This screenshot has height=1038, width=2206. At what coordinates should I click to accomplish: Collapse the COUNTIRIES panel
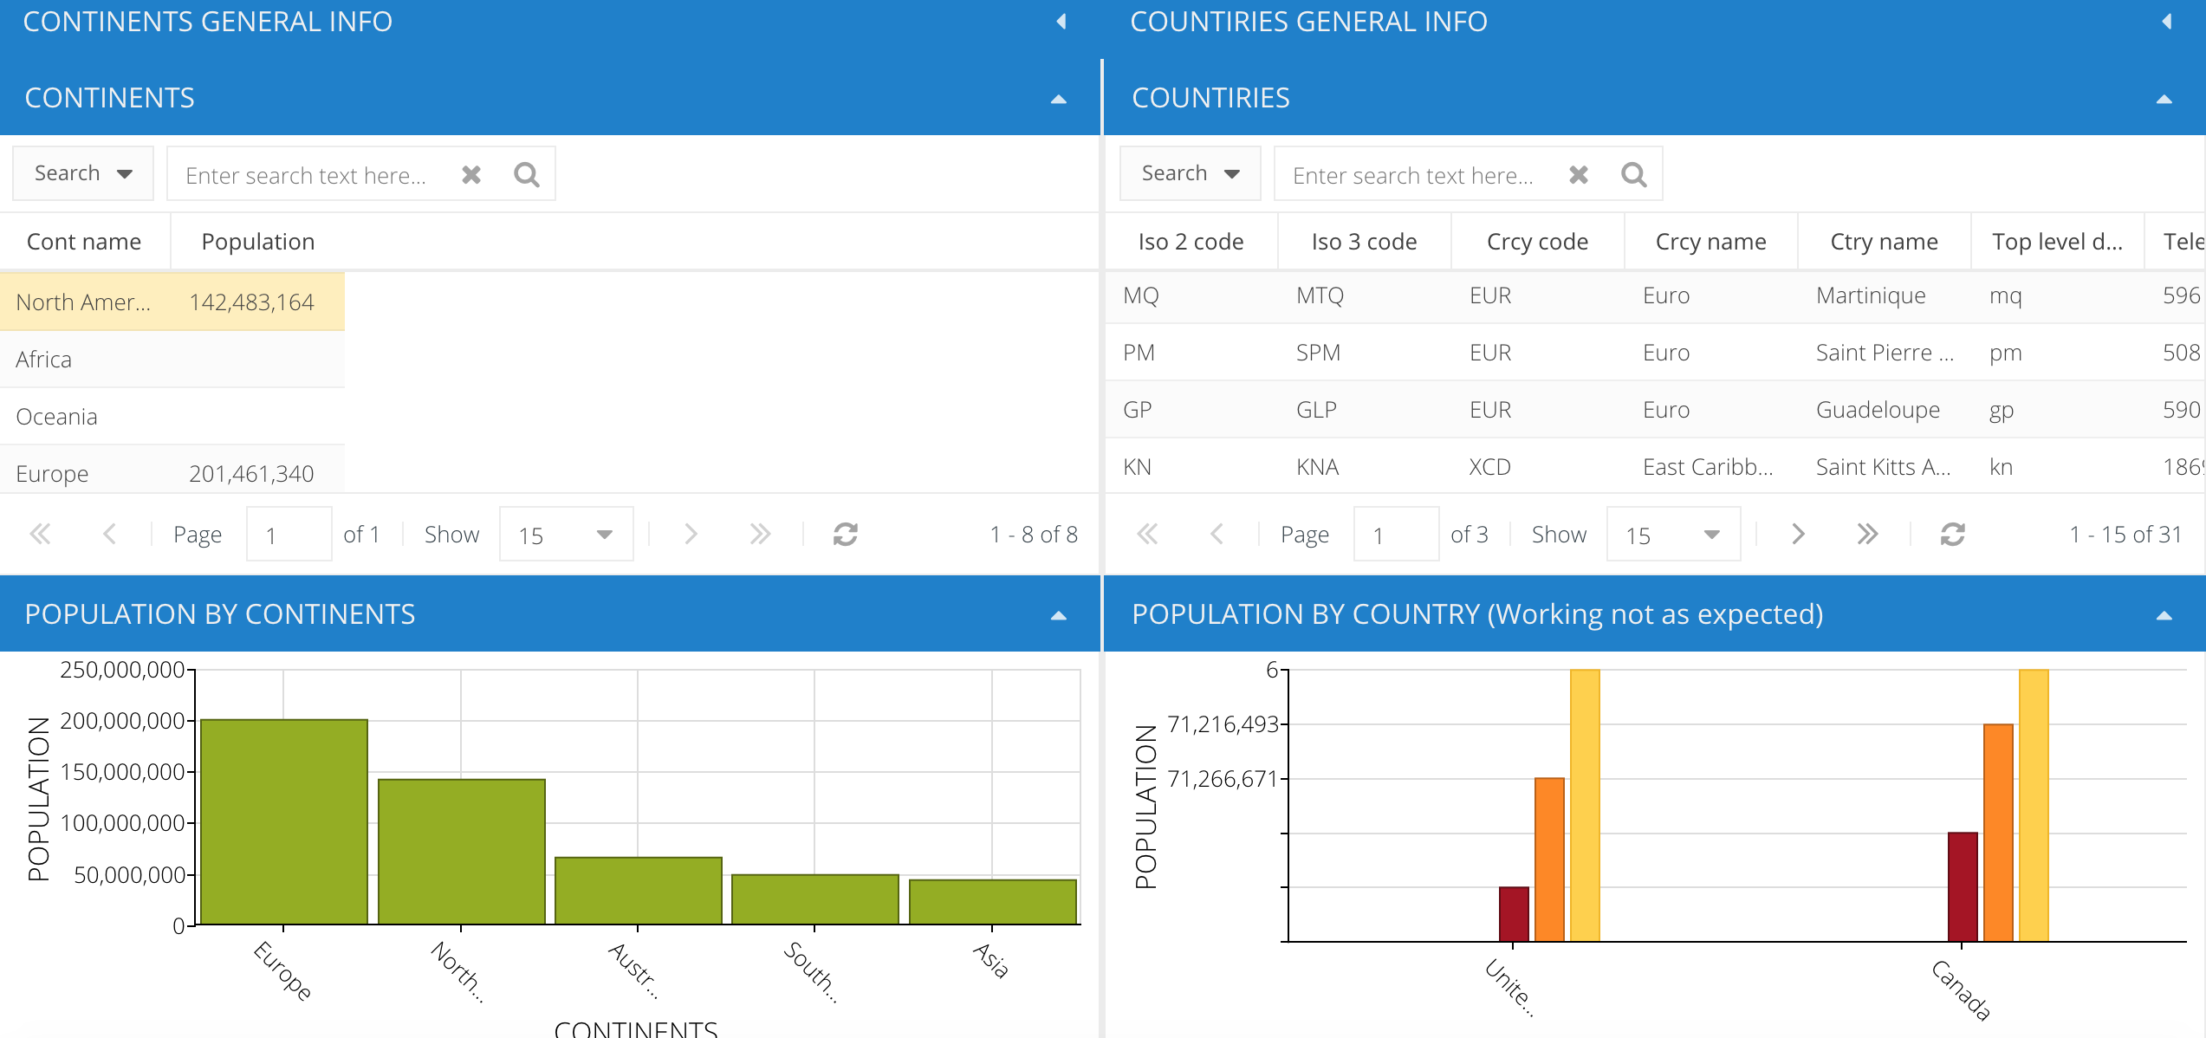click(2164, 99)
